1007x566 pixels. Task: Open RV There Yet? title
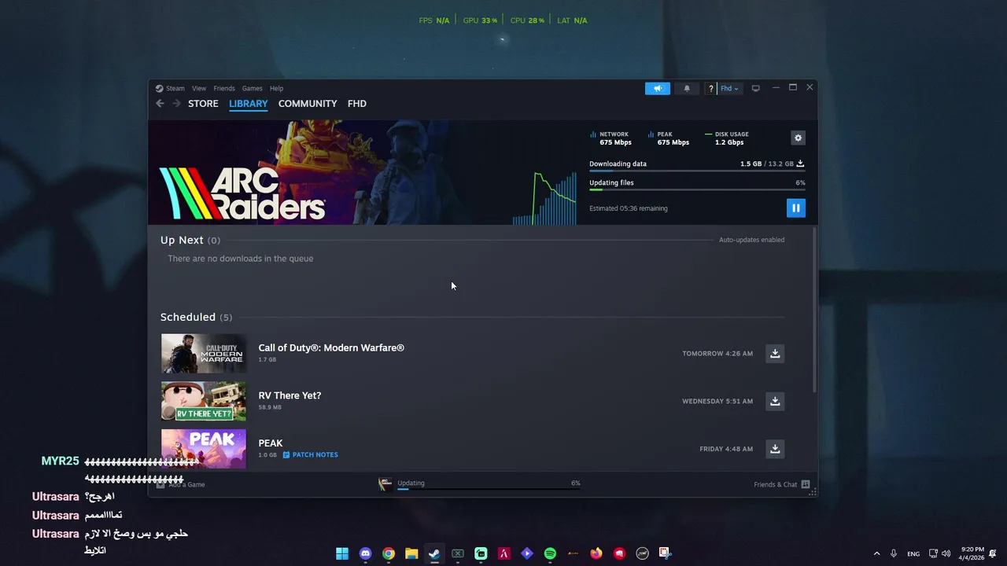[x=290, y=395]
